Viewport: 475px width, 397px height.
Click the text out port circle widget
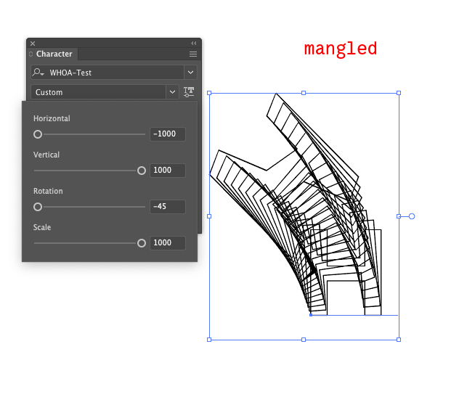412,216
